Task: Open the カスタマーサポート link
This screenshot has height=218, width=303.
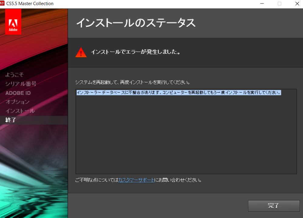Action: 136,180
